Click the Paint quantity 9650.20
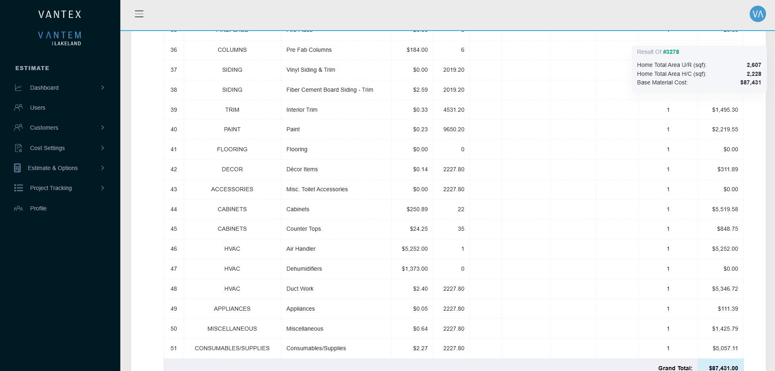This screenshot has height=371, width=775. 454,129
